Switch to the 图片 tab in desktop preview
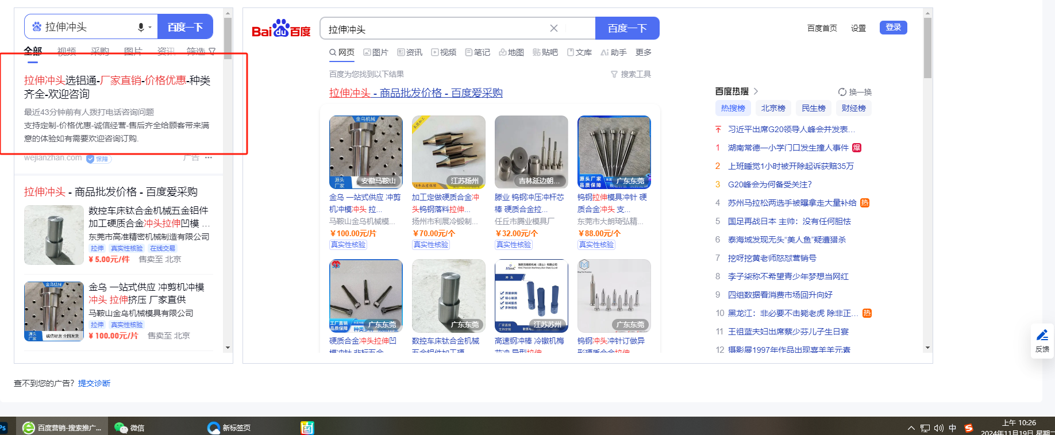The height and width of the screenshot is (435, 1055). click(376, 52)
